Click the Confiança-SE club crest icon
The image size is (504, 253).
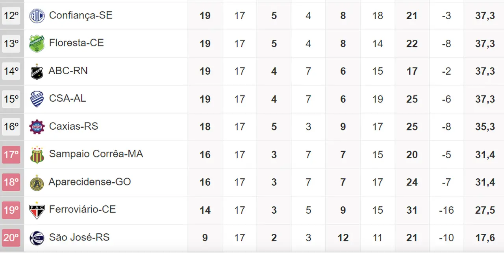tap(37, 16)
